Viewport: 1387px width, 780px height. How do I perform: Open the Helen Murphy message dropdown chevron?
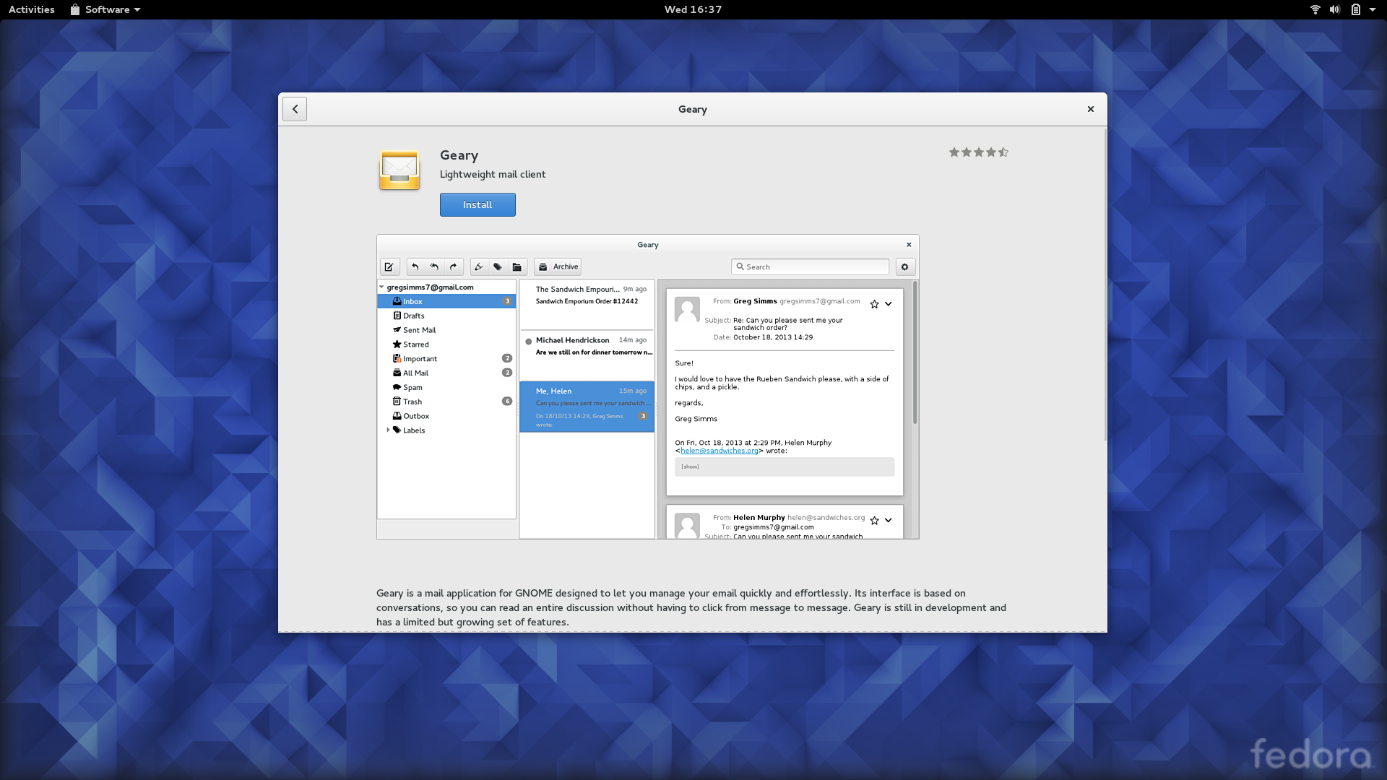[x=889, y=520]
